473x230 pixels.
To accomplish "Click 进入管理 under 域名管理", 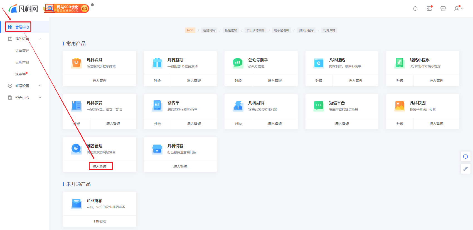I will [x=100, y=166].
